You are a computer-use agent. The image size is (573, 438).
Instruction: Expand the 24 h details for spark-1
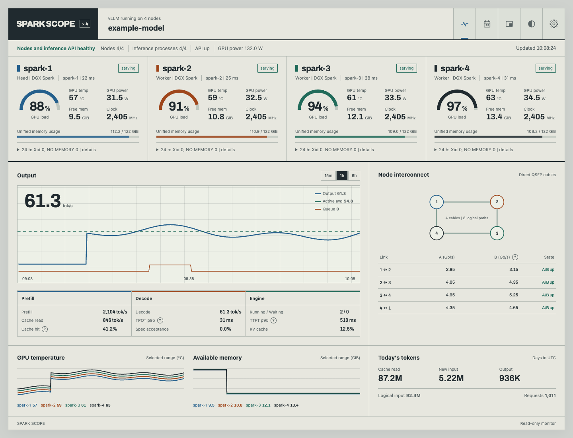(57, 150)
